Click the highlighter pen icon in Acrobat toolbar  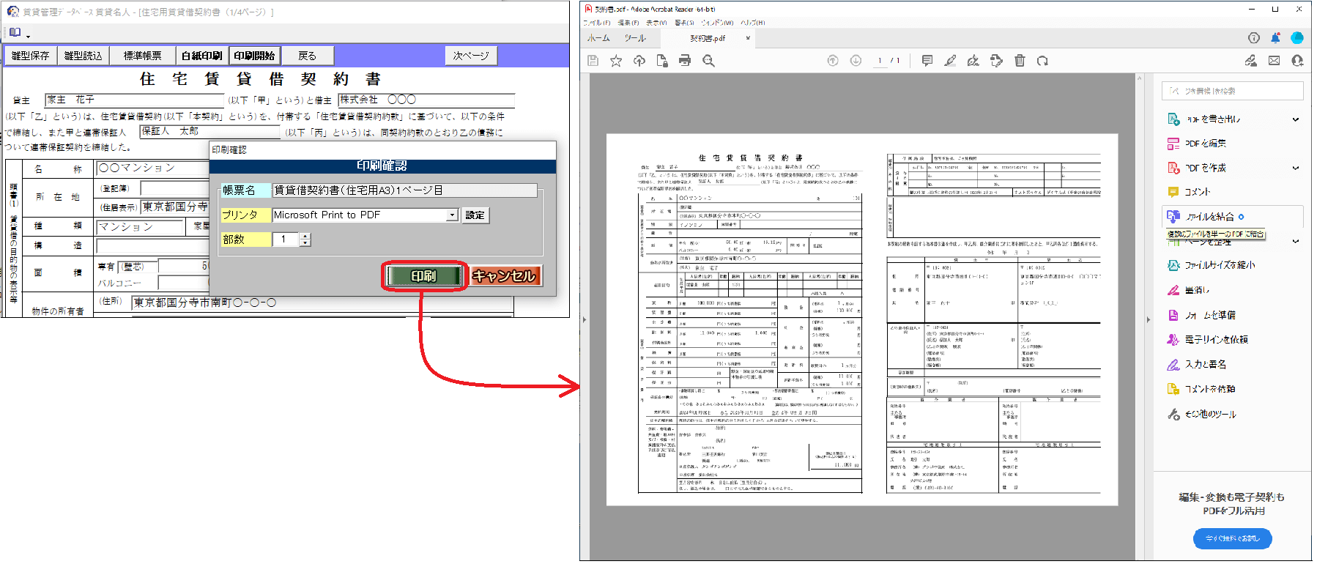pos(950,61)
